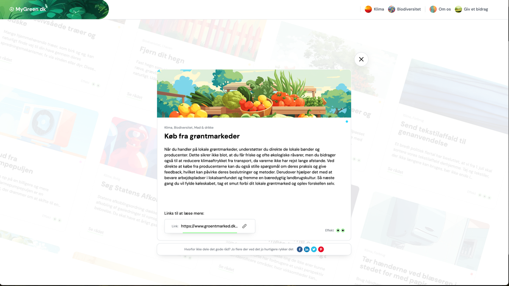The image size is (509, 286).
Task: Click the Klima sun icon
Action: 368,9
